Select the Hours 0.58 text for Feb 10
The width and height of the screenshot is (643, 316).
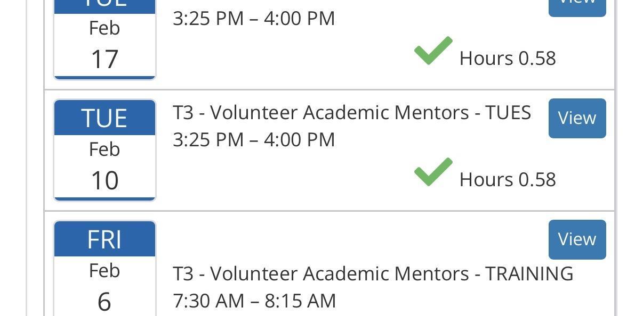tap(508, 179)
